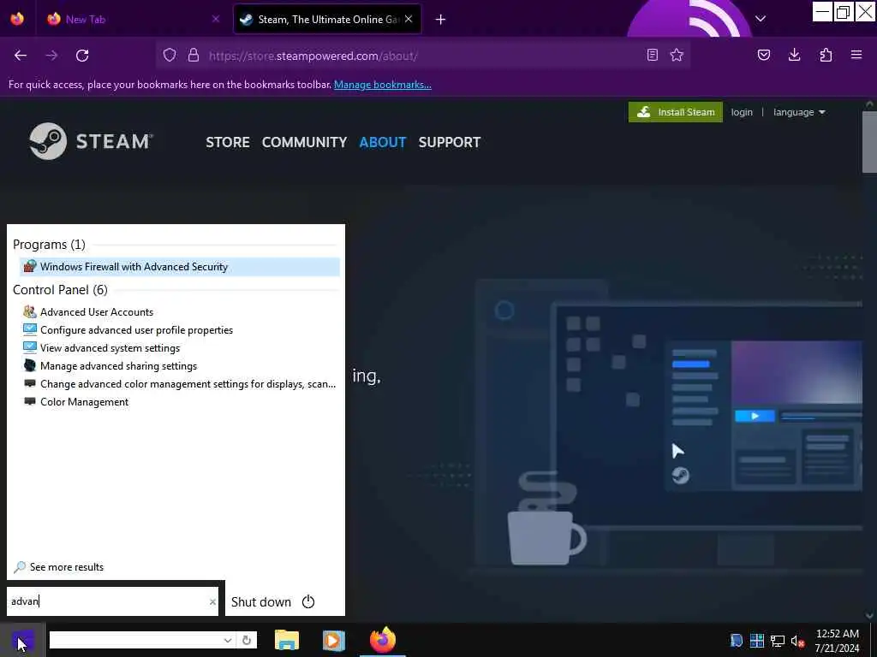Viewport: 877px width, 657px height.
Task: Open File Explorer from taskbar
Action: tap(287, 640)
